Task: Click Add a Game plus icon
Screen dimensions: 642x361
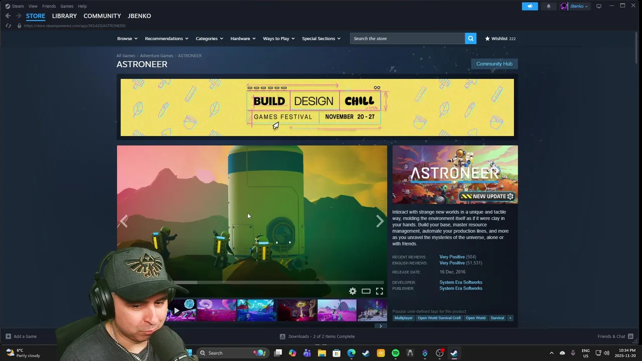Action: click(x=8, y=336)
